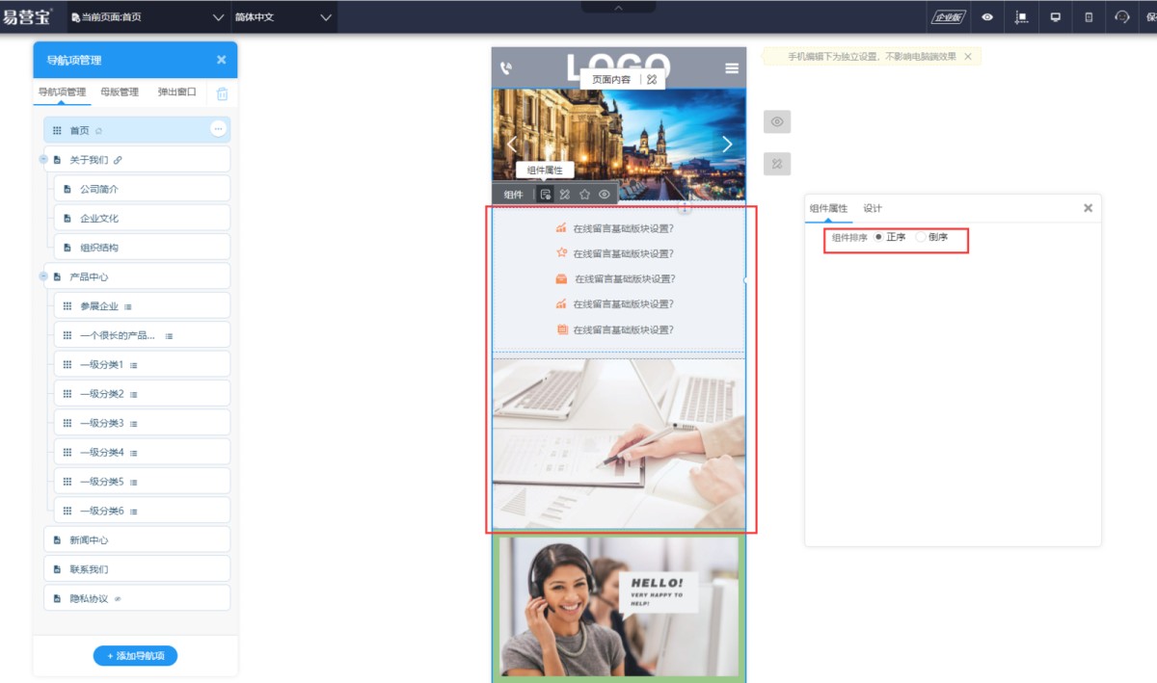Viewport: 1157px width, 683px height.
Task: Switch to 导航项管理 tab
Action: [x=62, y=92]
